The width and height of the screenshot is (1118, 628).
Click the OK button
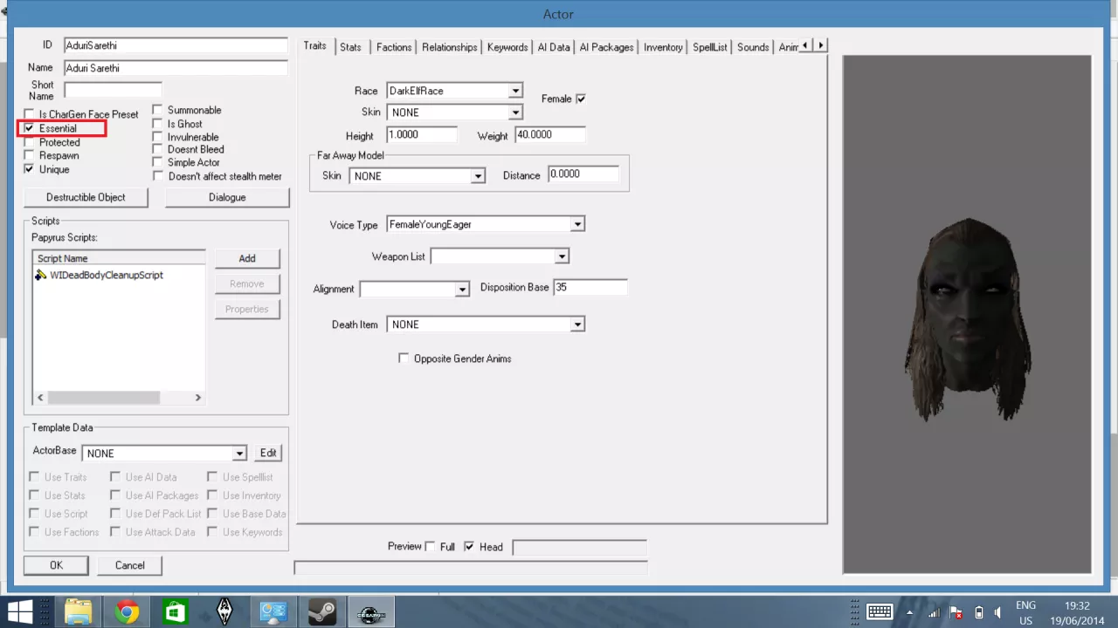point(56,565)
